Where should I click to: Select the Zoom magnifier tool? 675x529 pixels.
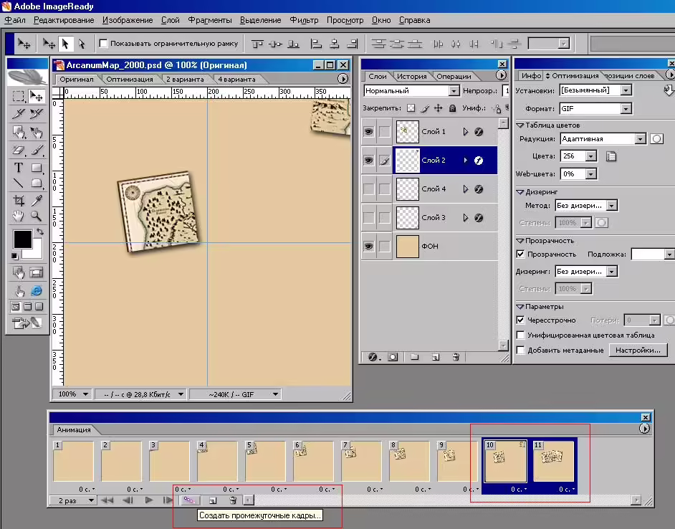tap(37, 216)
